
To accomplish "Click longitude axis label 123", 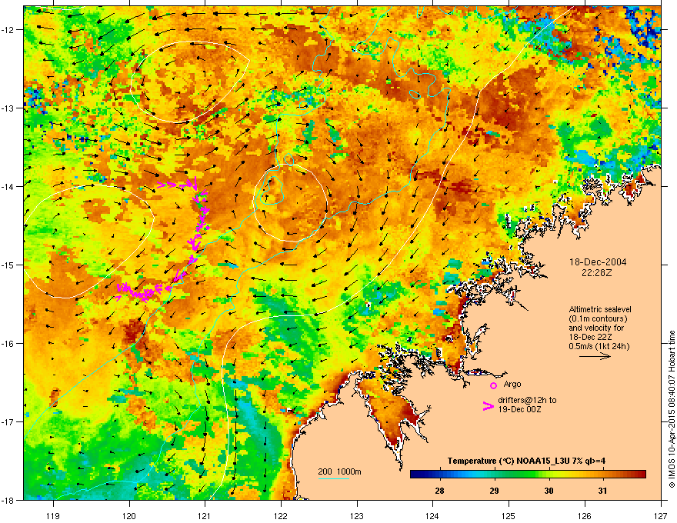I will point(357,515).
